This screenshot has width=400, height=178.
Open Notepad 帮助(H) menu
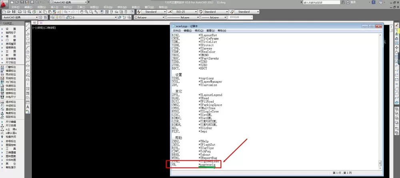click(222, 31)
